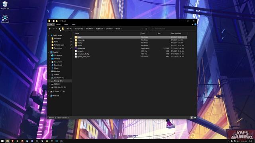Screen dimensions: 255x143
Task: Open the Explorer Help icon
Action: pyautogui.click(x=195, y=25)
